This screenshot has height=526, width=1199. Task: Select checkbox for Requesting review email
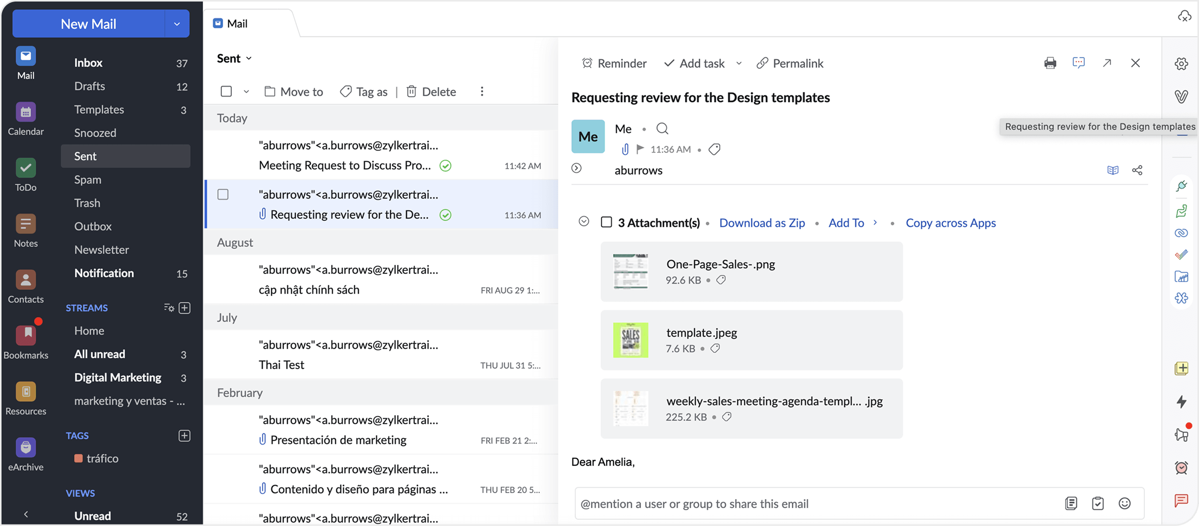point(223,194)
